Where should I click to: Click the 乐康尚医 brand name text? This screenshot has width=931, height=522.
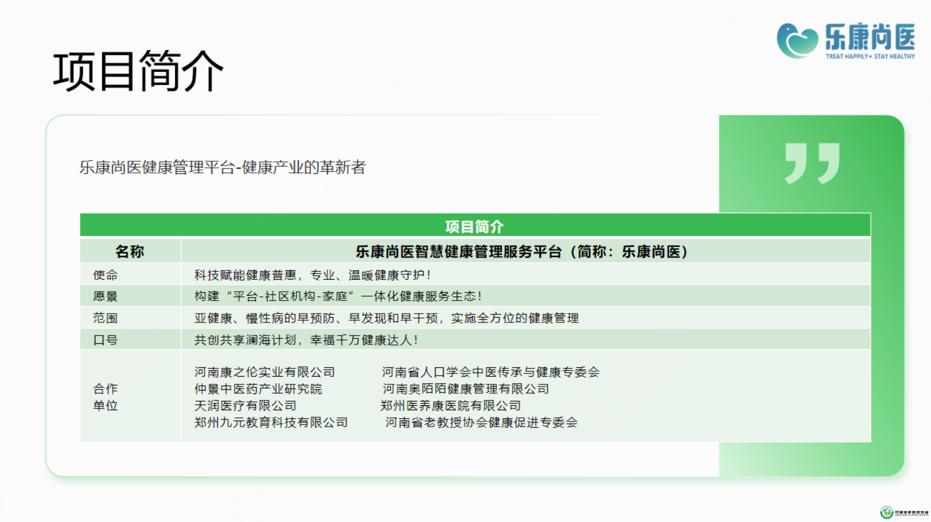pos(870,37)
